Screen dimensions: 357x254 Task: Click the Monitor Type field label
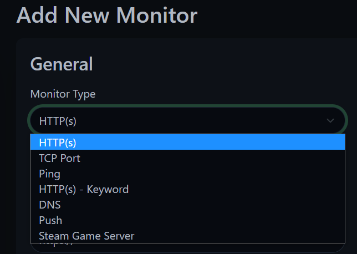[x=63, y=94]
